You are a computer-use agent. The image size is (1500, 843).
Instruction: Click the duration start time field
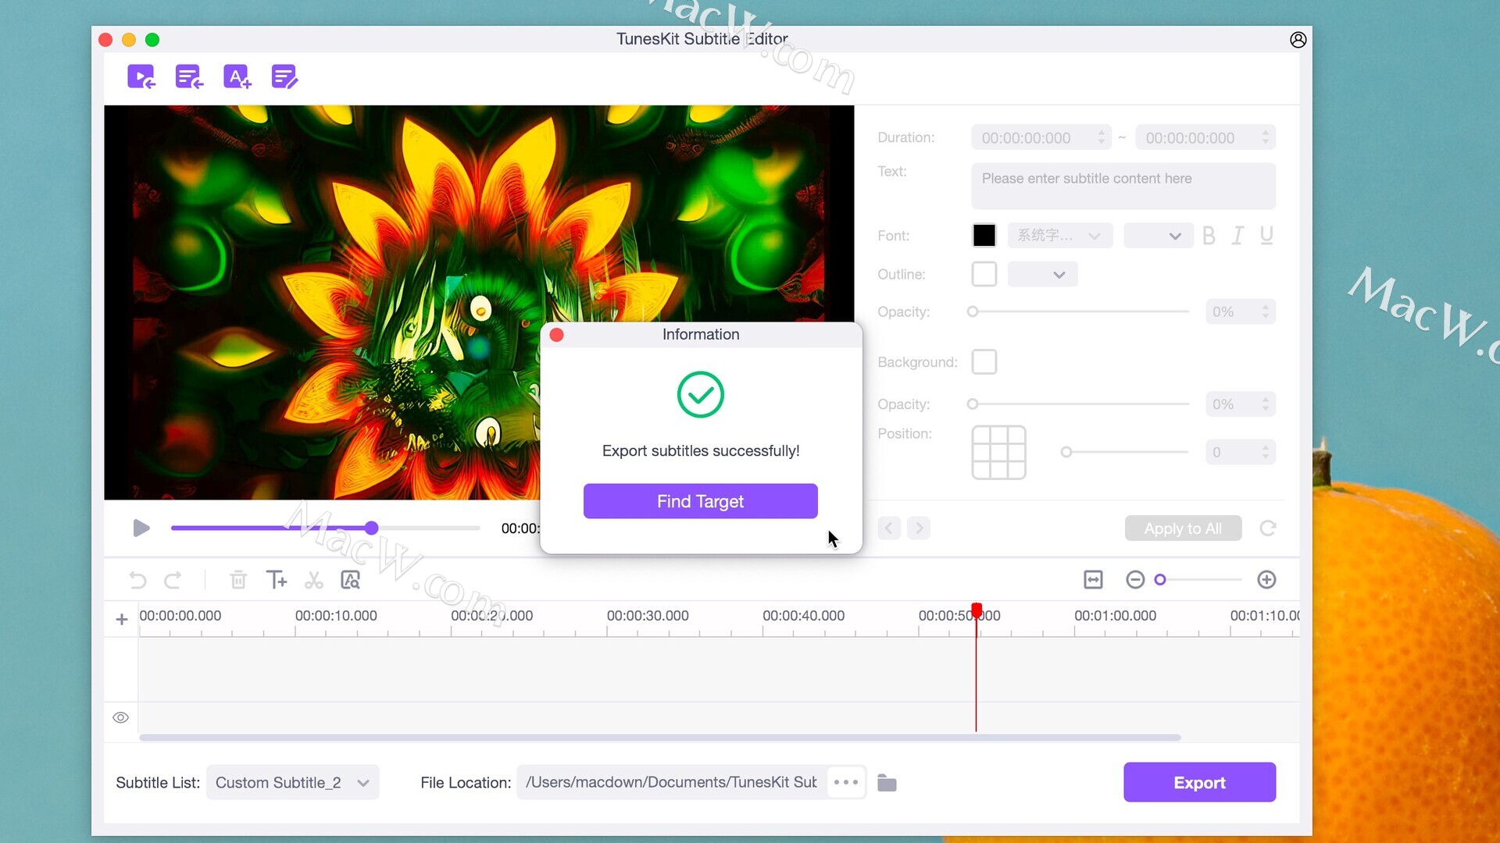[1040, 137]
